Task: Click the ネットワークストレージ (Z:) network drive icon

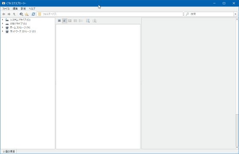Action: click(7, 32)
